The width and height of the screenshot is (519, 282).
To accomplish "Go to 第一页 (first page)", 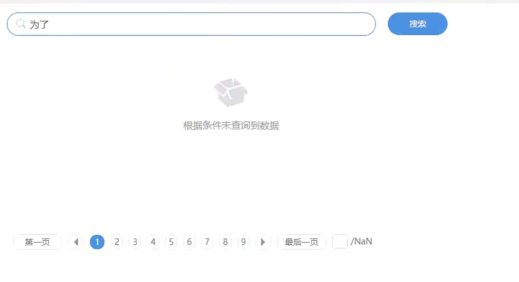I will point(37,242).
